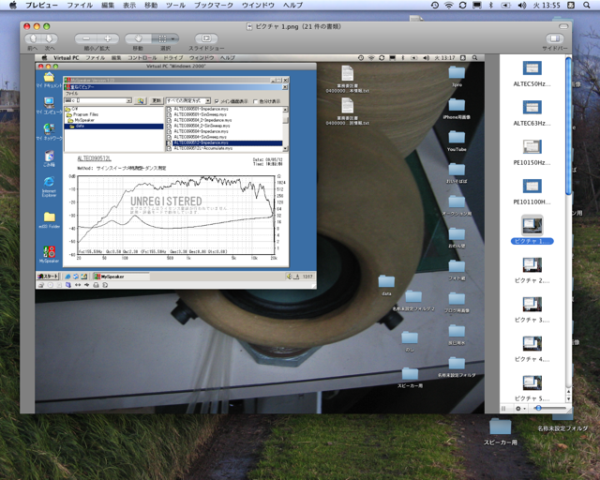Click the 更新 button
The image size is (600, 480).
[156, 101]
